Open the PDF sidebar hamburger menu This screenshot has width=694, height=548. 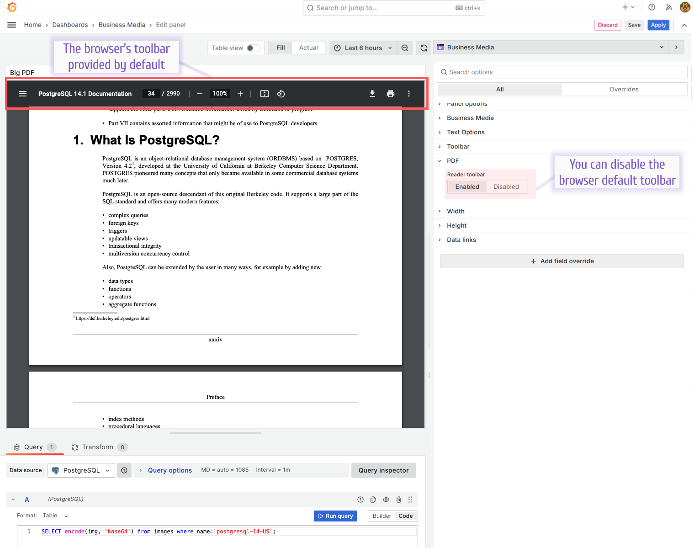[23, 94]
